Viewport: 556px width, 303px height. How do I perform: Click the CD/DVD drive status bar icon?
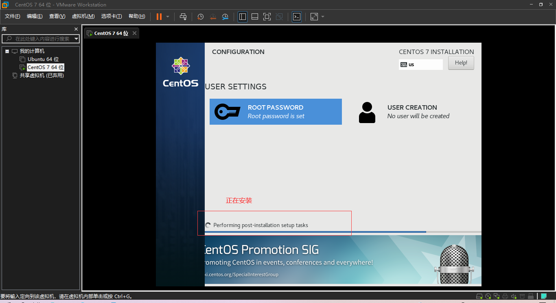[488, 296]
